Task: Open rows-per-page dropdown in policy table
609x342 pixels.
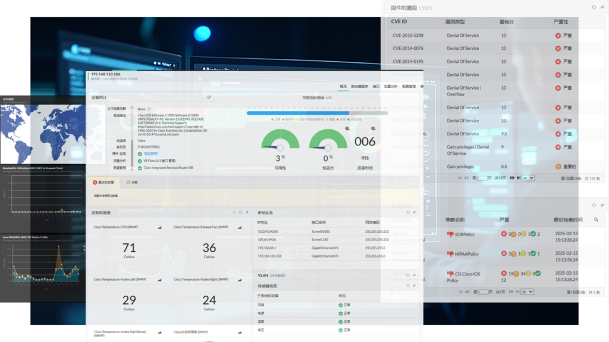Action: (527, 292)
